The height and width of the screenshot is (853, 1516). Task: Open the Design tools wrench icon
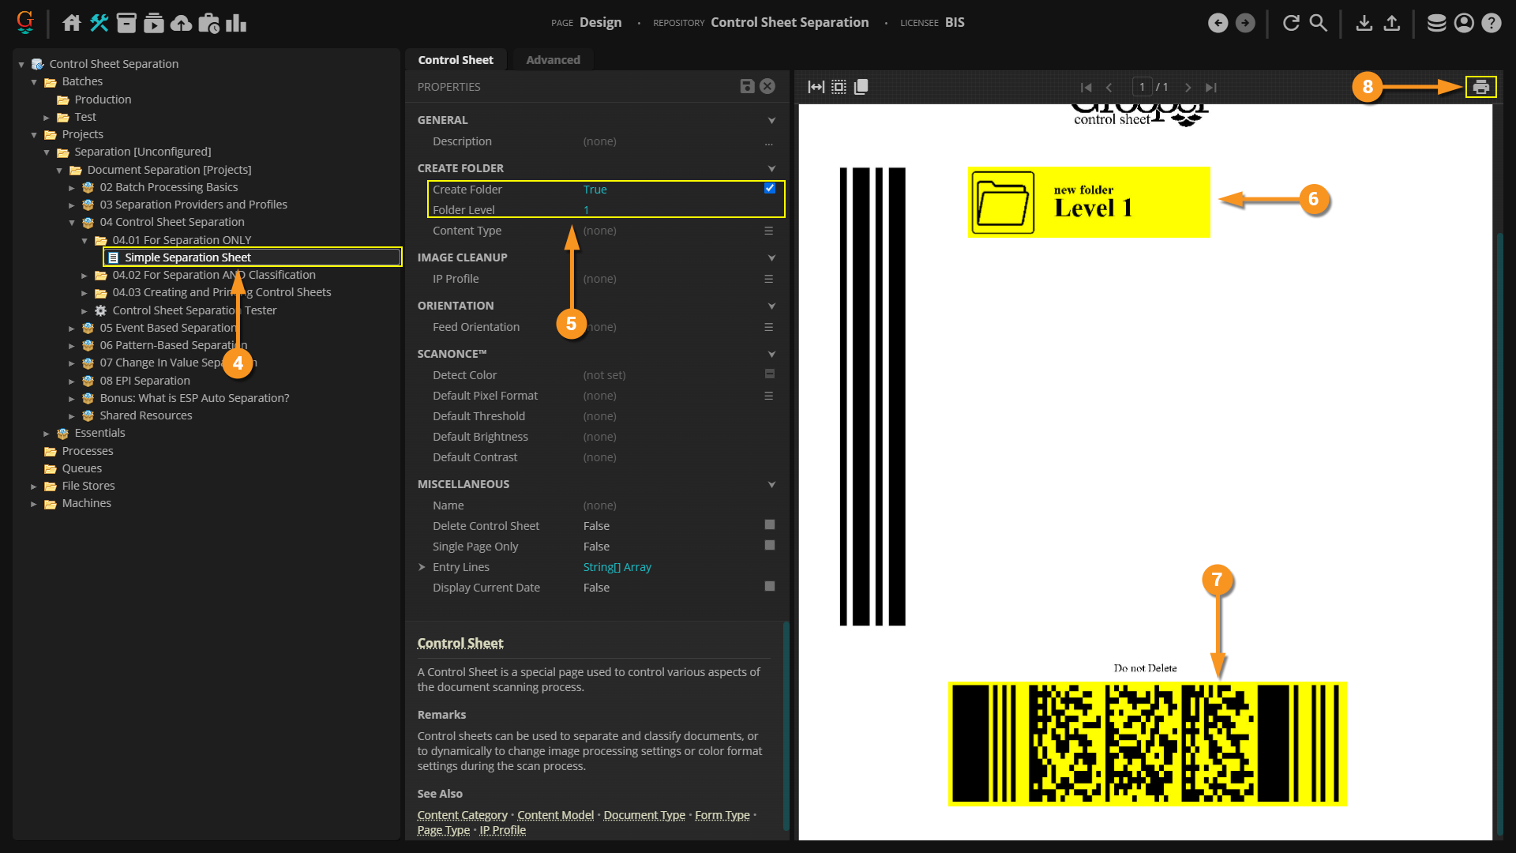coord(99,23)
